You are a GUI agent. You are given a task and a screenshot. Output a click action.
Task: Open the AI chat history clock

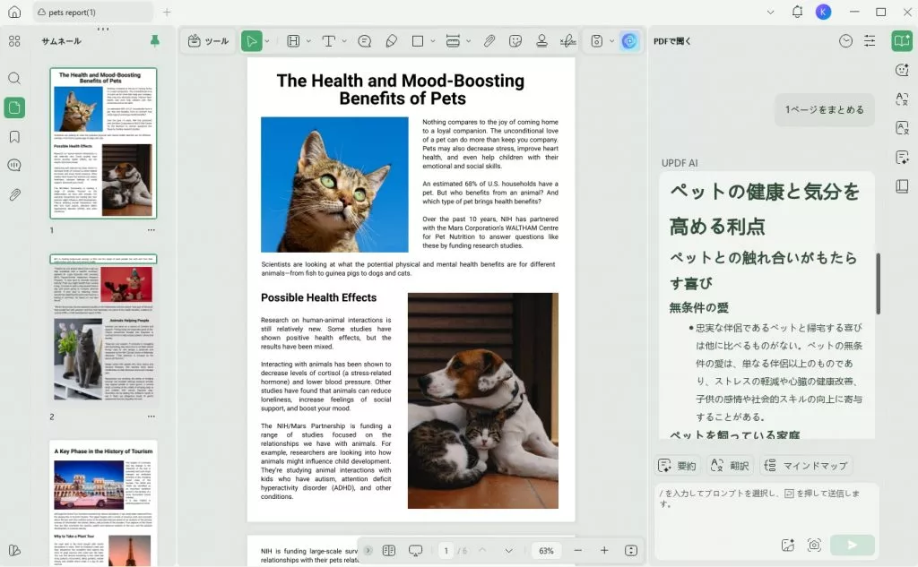click(845, 40)
